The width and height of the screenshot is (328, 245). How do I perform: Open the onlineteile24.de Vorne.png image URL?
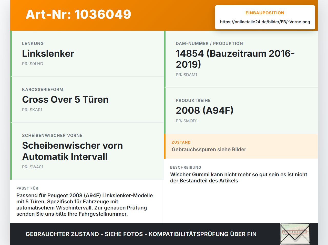pos(265,22)
